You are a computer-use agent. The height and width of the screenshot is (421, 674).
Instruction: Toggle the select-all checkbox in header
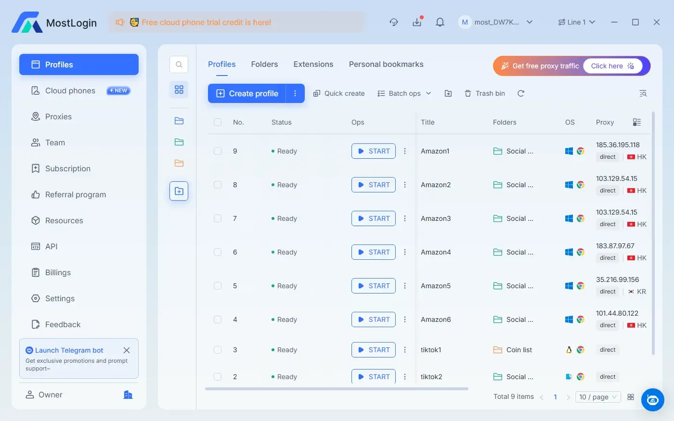(218, 122)
